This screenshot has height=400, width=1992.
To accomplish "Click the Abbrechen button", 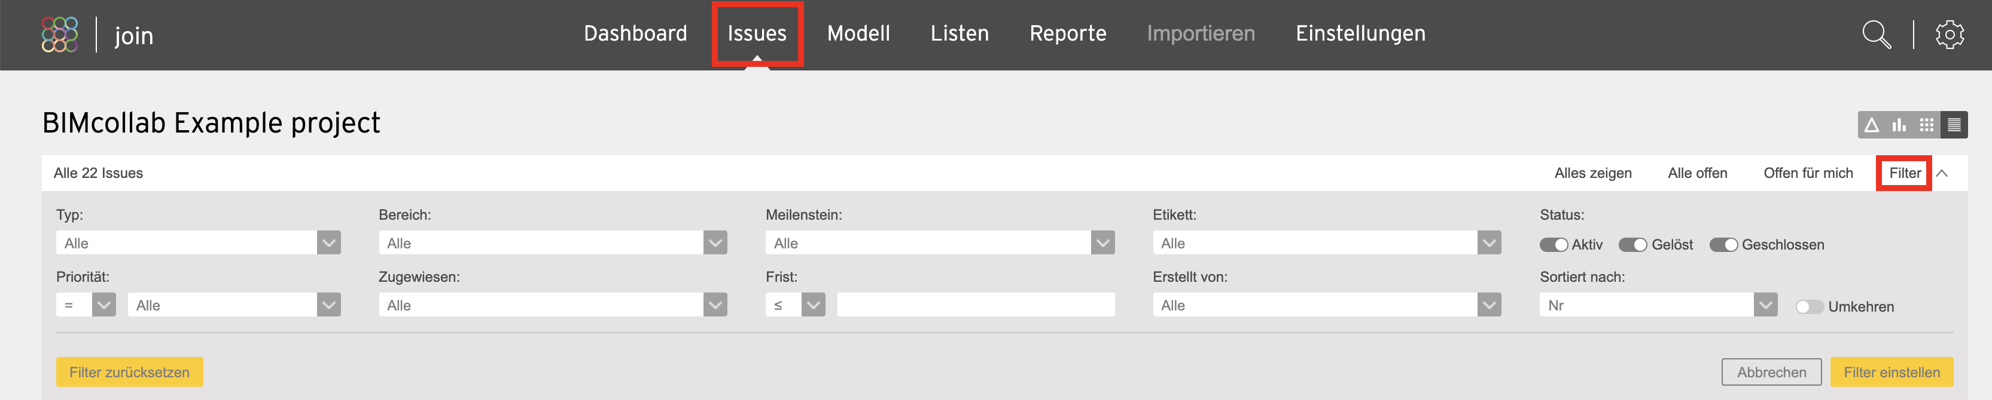I will [x=1771, y=371].
